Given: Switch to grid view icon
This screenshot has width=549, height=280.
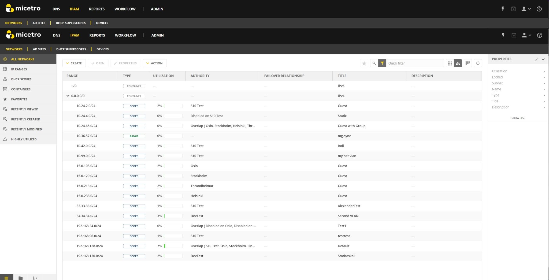Looking at the screenshot, I should point(450,63).
